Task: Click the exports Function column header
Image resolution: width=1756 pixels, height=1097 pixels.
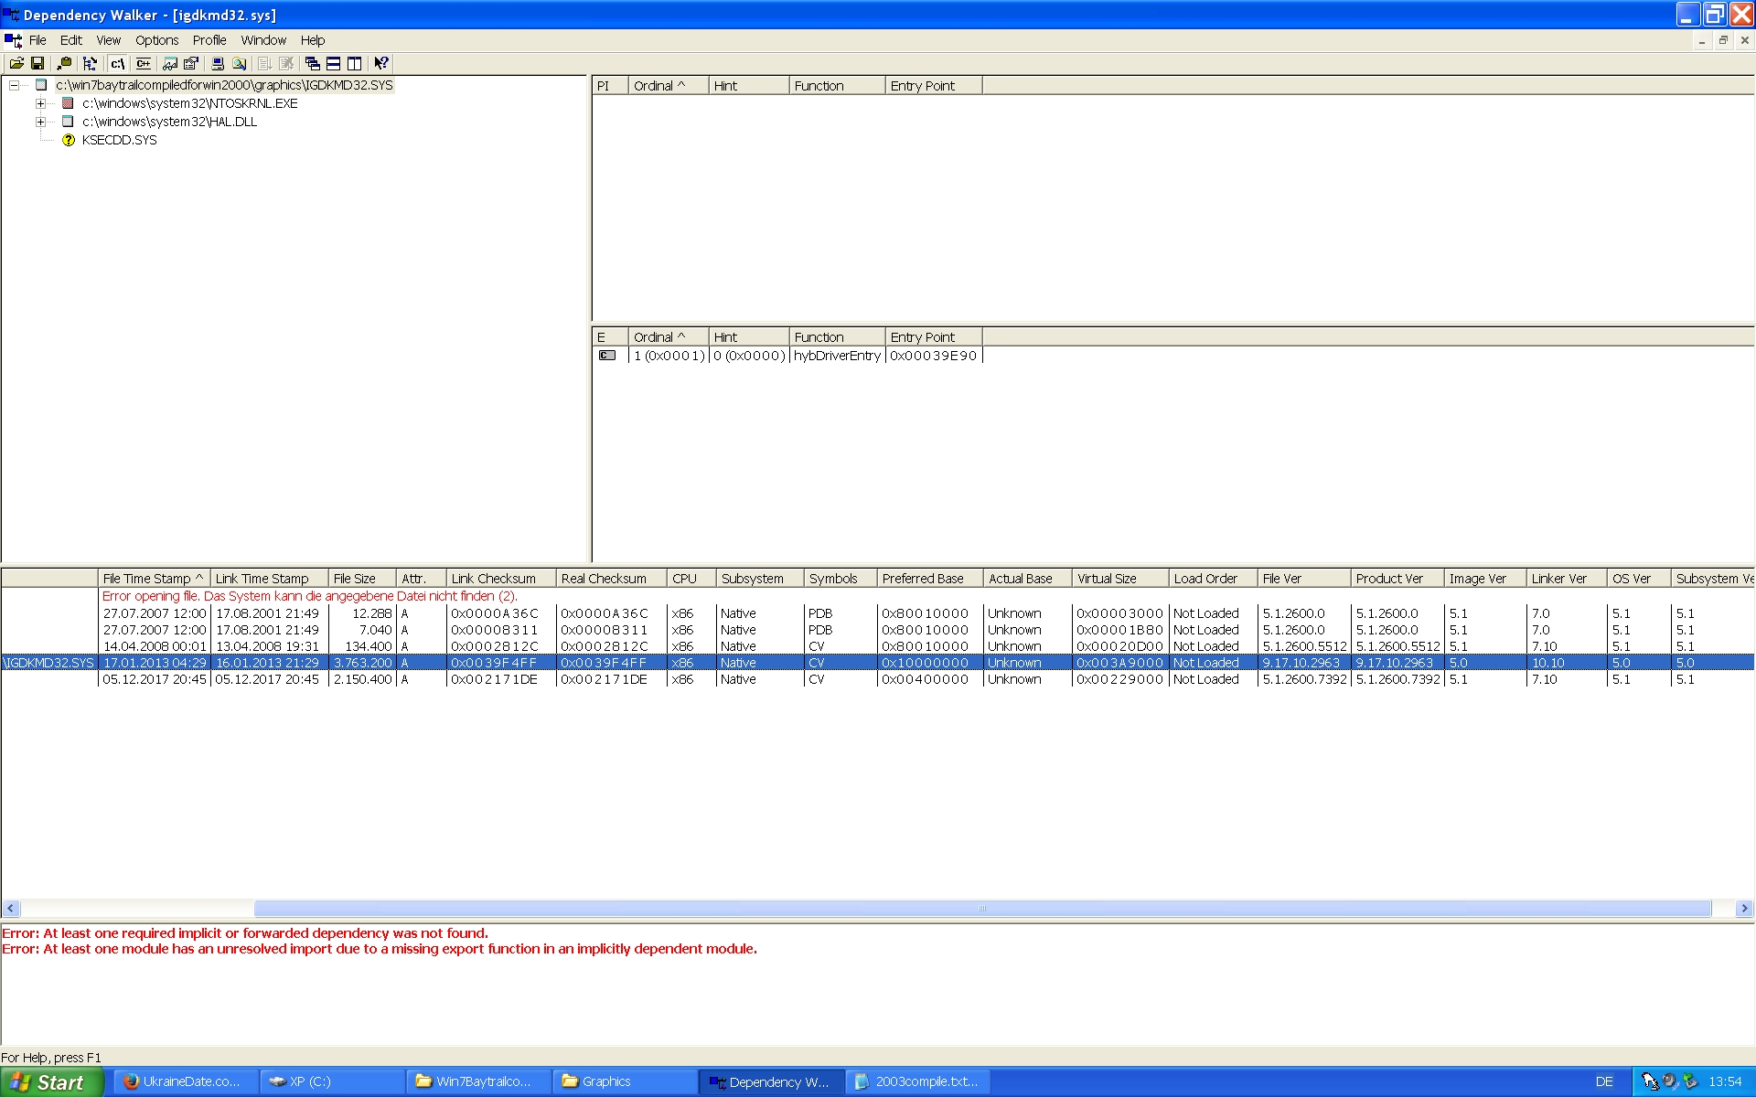Action: (x=837, y=337)
